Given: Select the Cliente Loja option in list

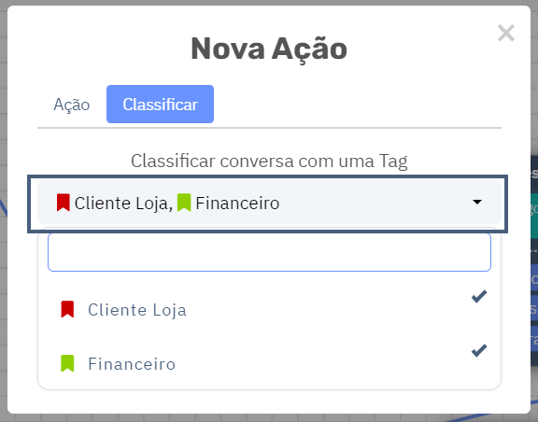Looking at the screenshot, I should tap(269, 309).
